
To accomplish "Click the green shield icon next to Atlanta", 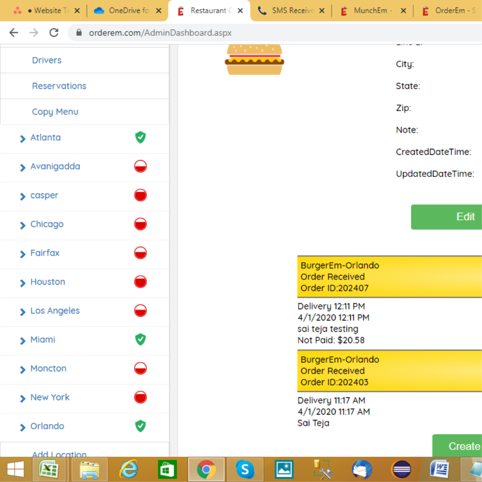I will (140, 137).
